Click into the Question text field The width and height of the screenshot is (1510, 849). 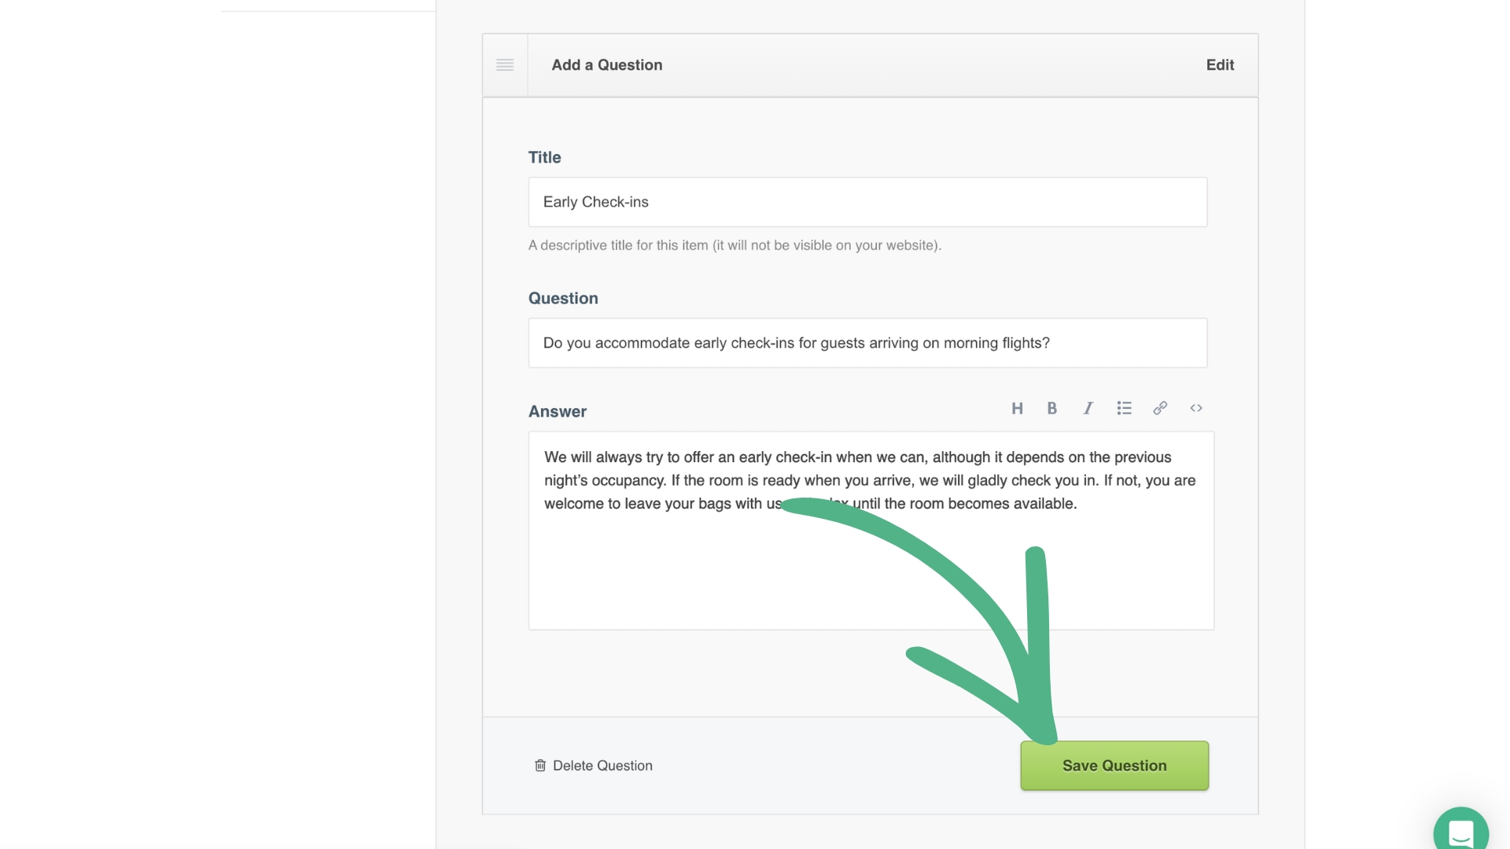[x=867, y=343]
